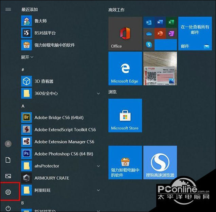Viewport: 216px width, 212px height.
Task: Click the A letter group header
Action: [x=23, y=106]
